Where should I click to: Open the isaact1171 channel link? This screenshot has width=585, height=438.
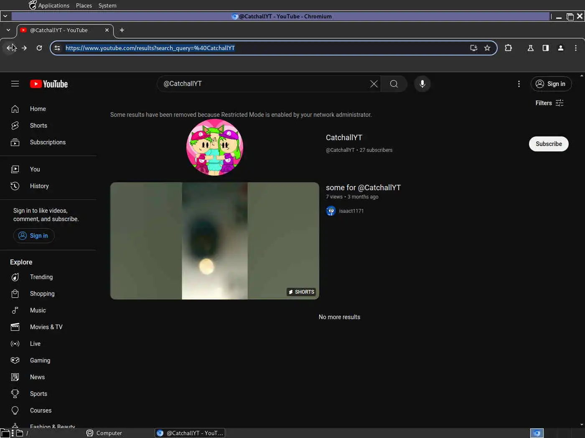(351, 211)
